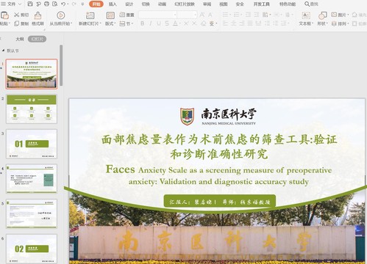Click the Print icon in quick access toolbar
Image resolution: width=367 pixels, height=264 pixels.
(x=46, y=4)
